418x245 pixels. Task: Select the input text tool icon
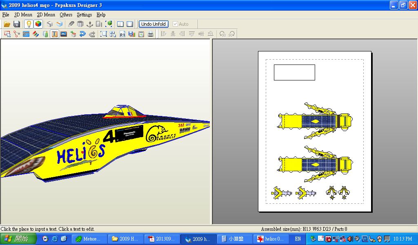pos(54,34)
